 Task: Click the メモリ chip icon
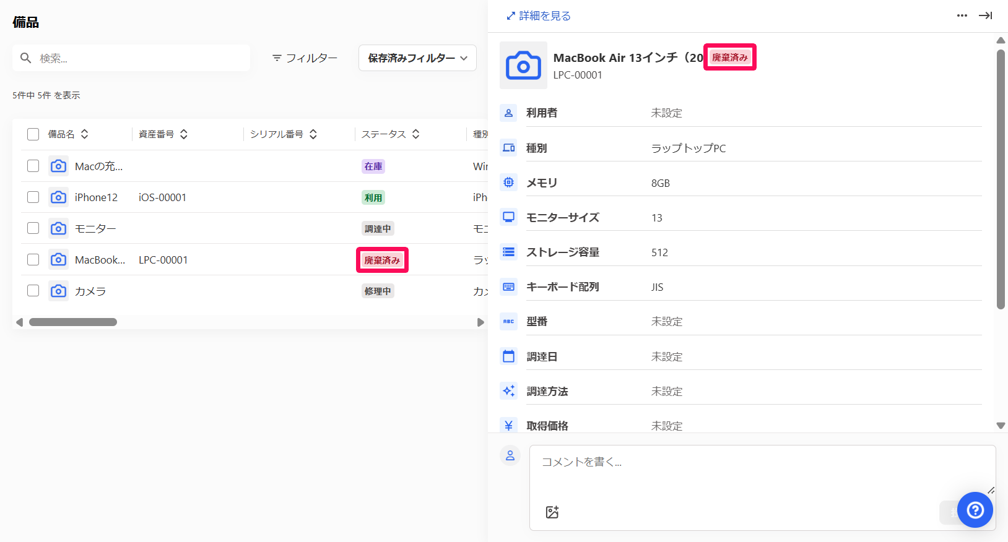[508, 183]
